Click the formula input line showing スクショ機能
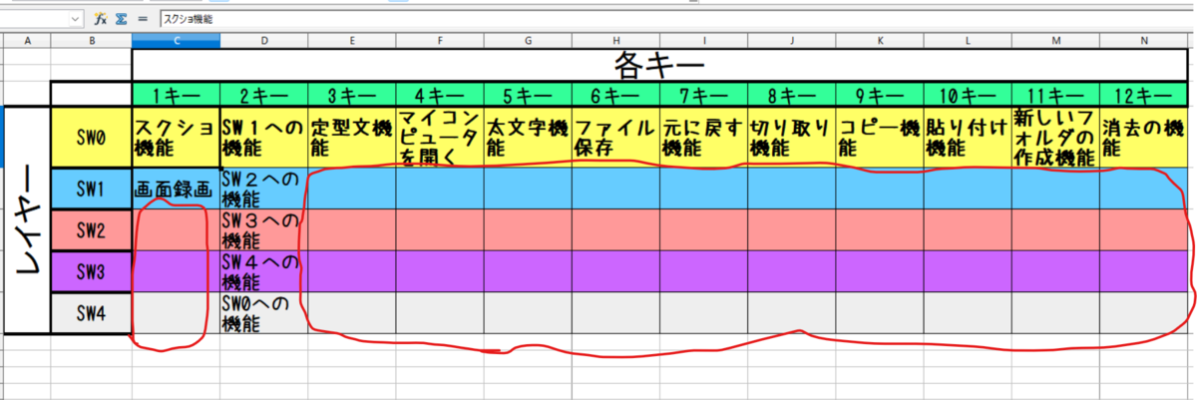1197x400 pixels. pyautogui.click(x=676, y=18)
